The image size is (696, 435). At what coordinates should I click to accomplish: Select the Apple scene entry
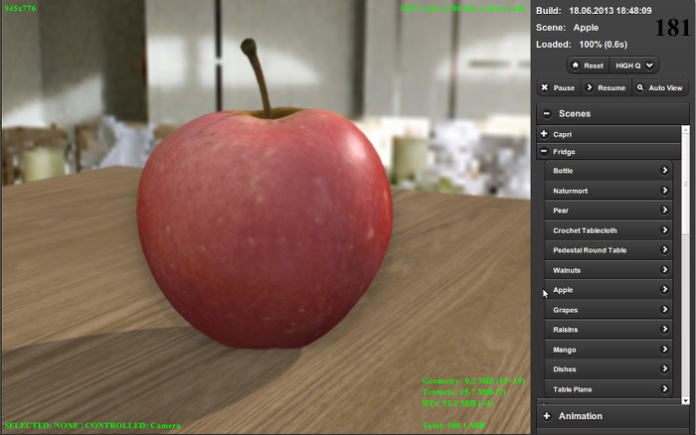(609, 290)
